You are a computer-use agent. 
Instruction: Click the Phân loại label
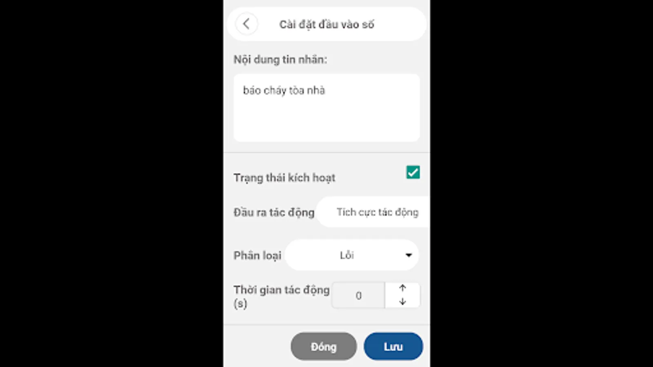pos(258,256)
